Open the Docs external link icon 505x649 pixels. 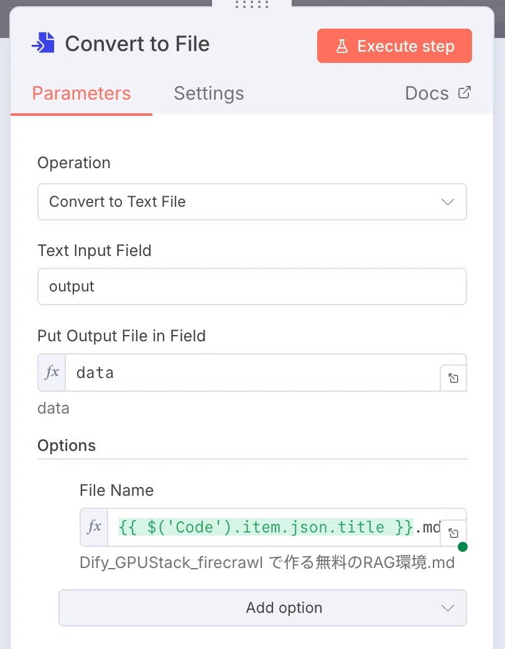click(x=464, y=92)
